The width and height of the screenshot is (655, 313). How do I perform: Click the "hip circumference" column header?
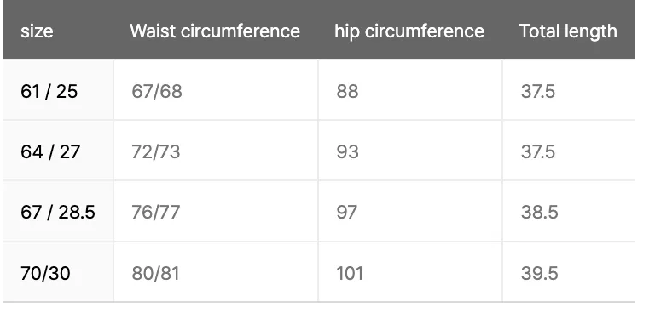[x=409, y=31]
